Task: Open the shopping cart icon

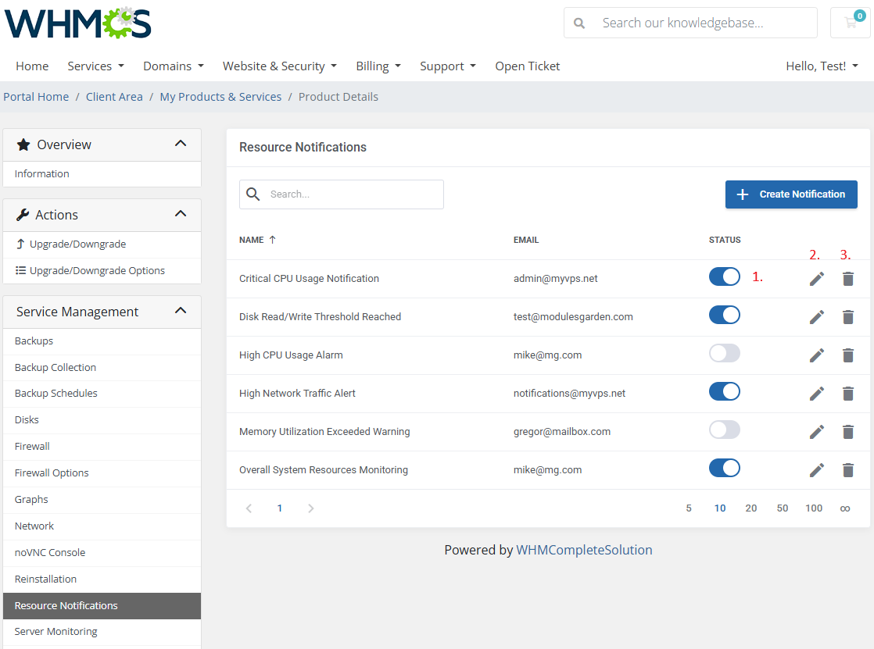Action: pos(851,23)
